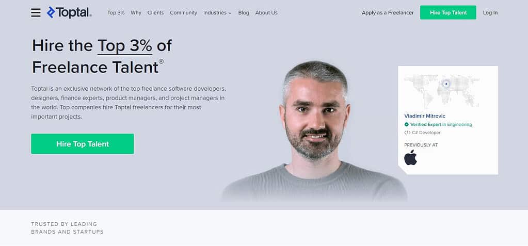Click the large hero Hire Top Talent button
The image size is (528, 246).
point(83,144)
